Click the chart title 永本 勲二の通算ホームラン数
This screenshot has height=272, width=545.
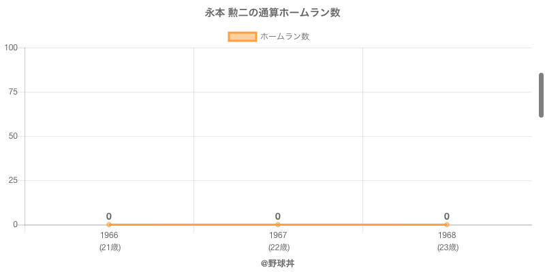tap(272, 13)
